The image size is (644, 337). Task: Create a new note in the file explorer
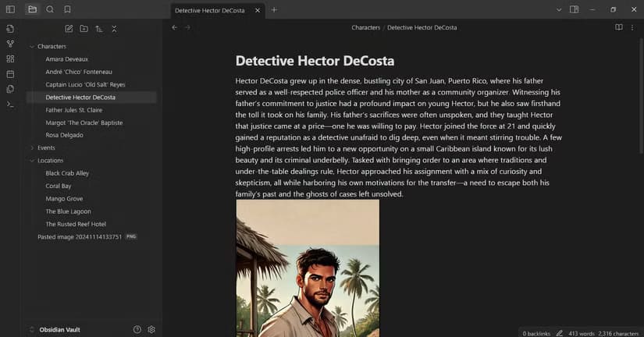69,29
